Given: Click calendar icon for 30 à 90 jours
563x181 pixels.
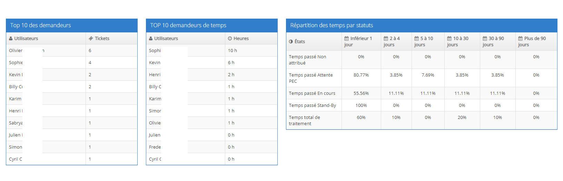Looking at the screenshot, I should click(x=485, y=39).
